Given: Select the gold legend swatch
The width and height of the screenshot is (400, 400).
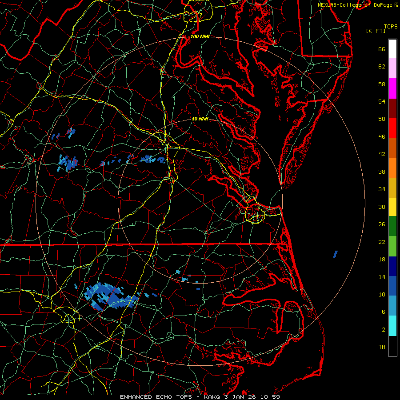Looking at the screenshot, I should 392,188.
